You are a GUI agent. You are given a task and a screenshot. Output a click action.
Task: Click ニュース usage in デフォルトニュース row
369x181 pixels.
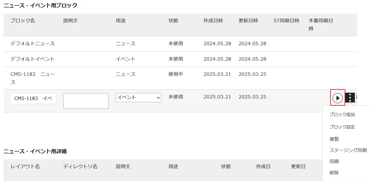[126, 44]
